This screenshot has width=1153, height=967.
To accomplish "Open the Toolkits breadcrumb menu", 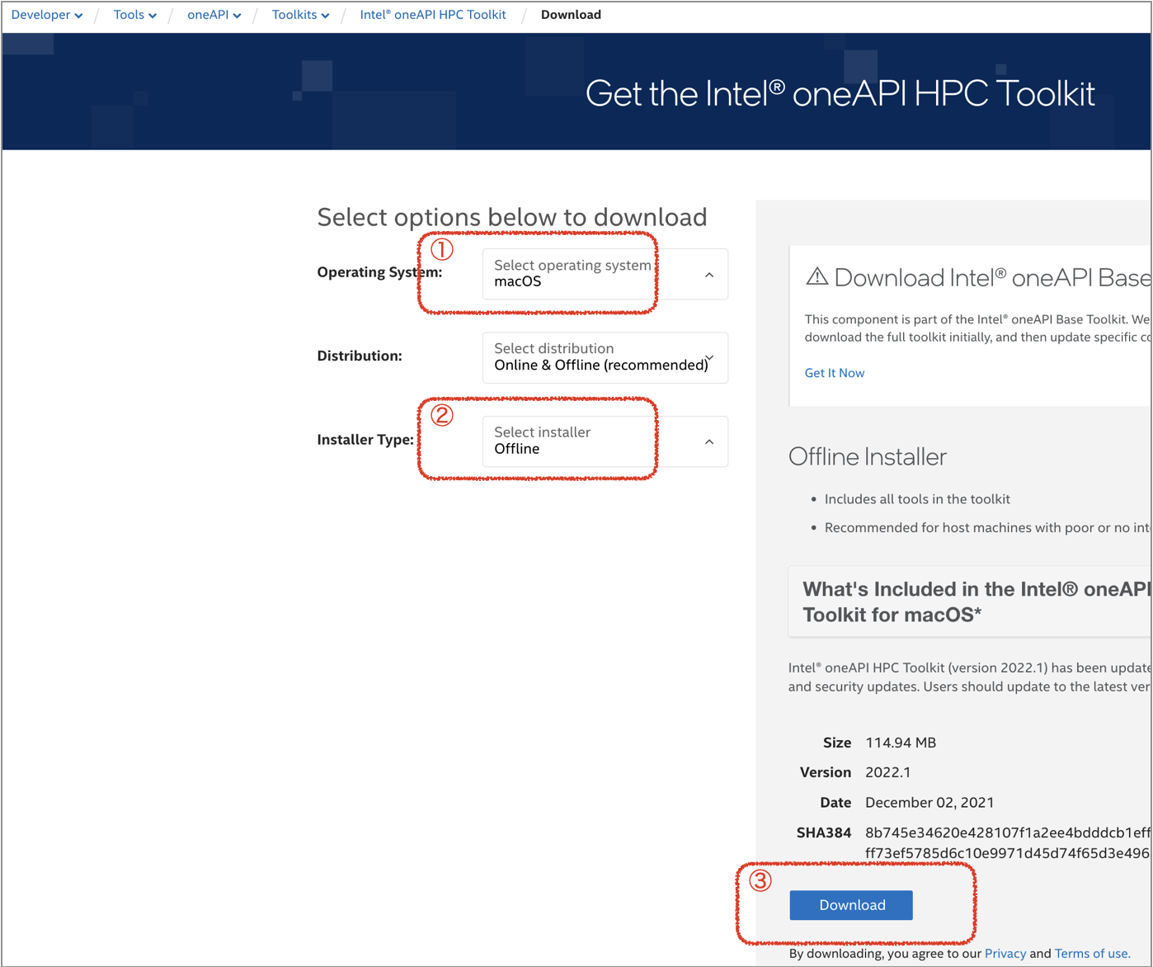I will (x=301, y=15).
